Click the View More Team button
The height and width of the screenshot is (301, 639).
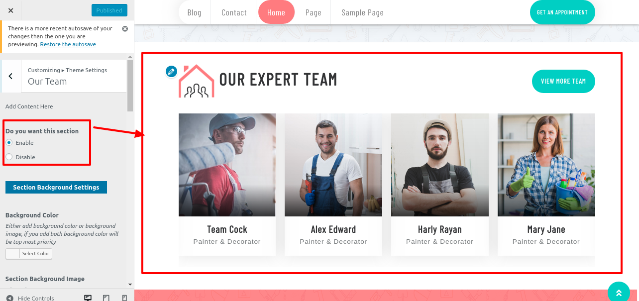point(563,81)
